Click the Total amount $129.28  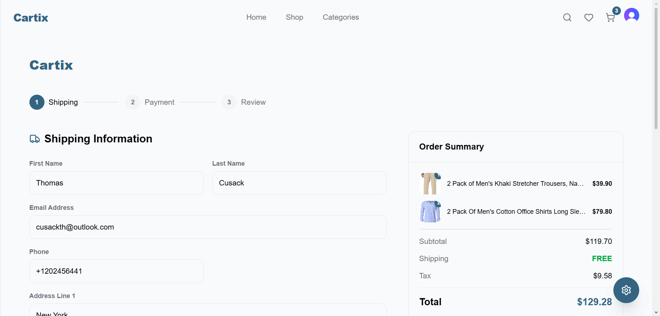coord(594,302)
